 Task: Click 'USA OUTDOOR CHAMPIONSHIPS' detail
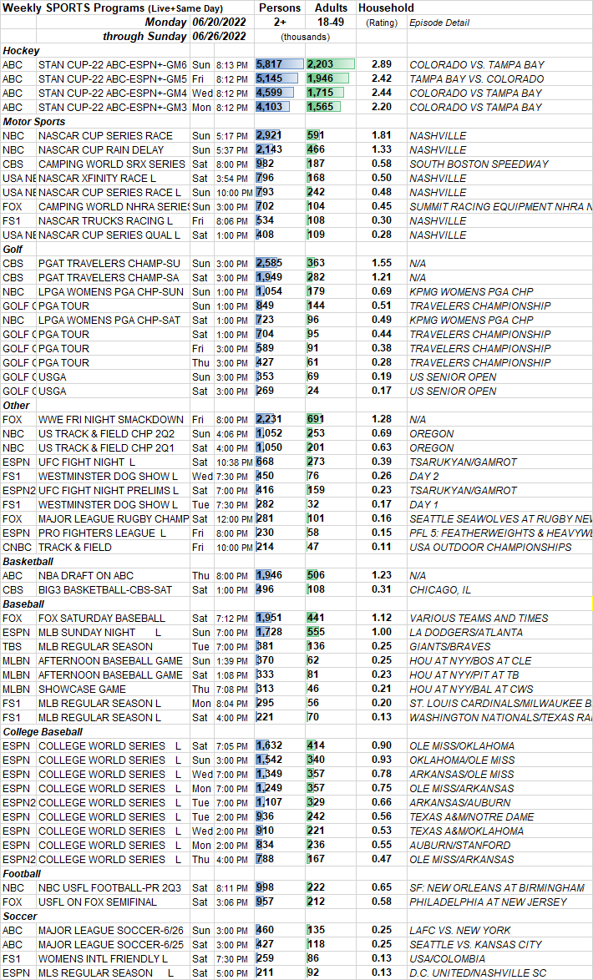(x=489, y=547)
